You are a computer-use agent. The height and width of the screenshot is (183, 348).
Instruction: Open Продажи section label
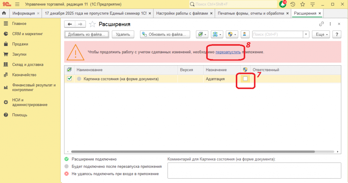click(x=20, y=44)
